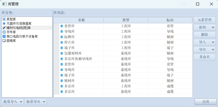The width and height of the screenshot is (218, 107).
Task: Click database icon beside 标牌库 row
Action: [62, 37]
